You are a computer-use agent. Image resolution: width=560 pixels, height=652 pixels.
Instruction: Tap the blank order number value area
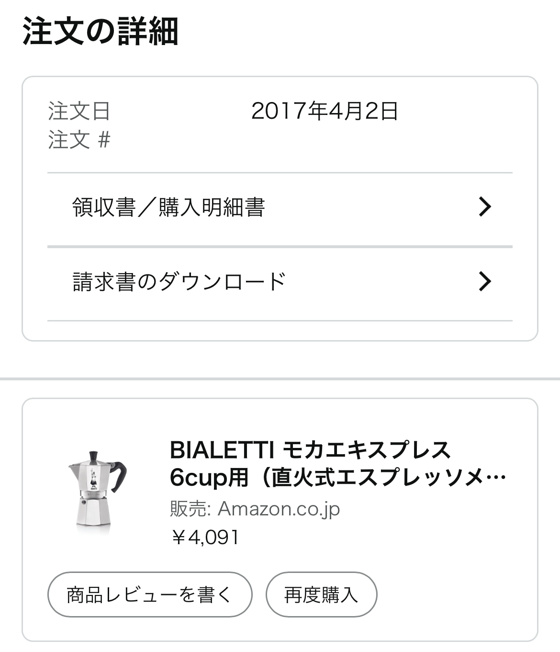click(x=325, y=140)
